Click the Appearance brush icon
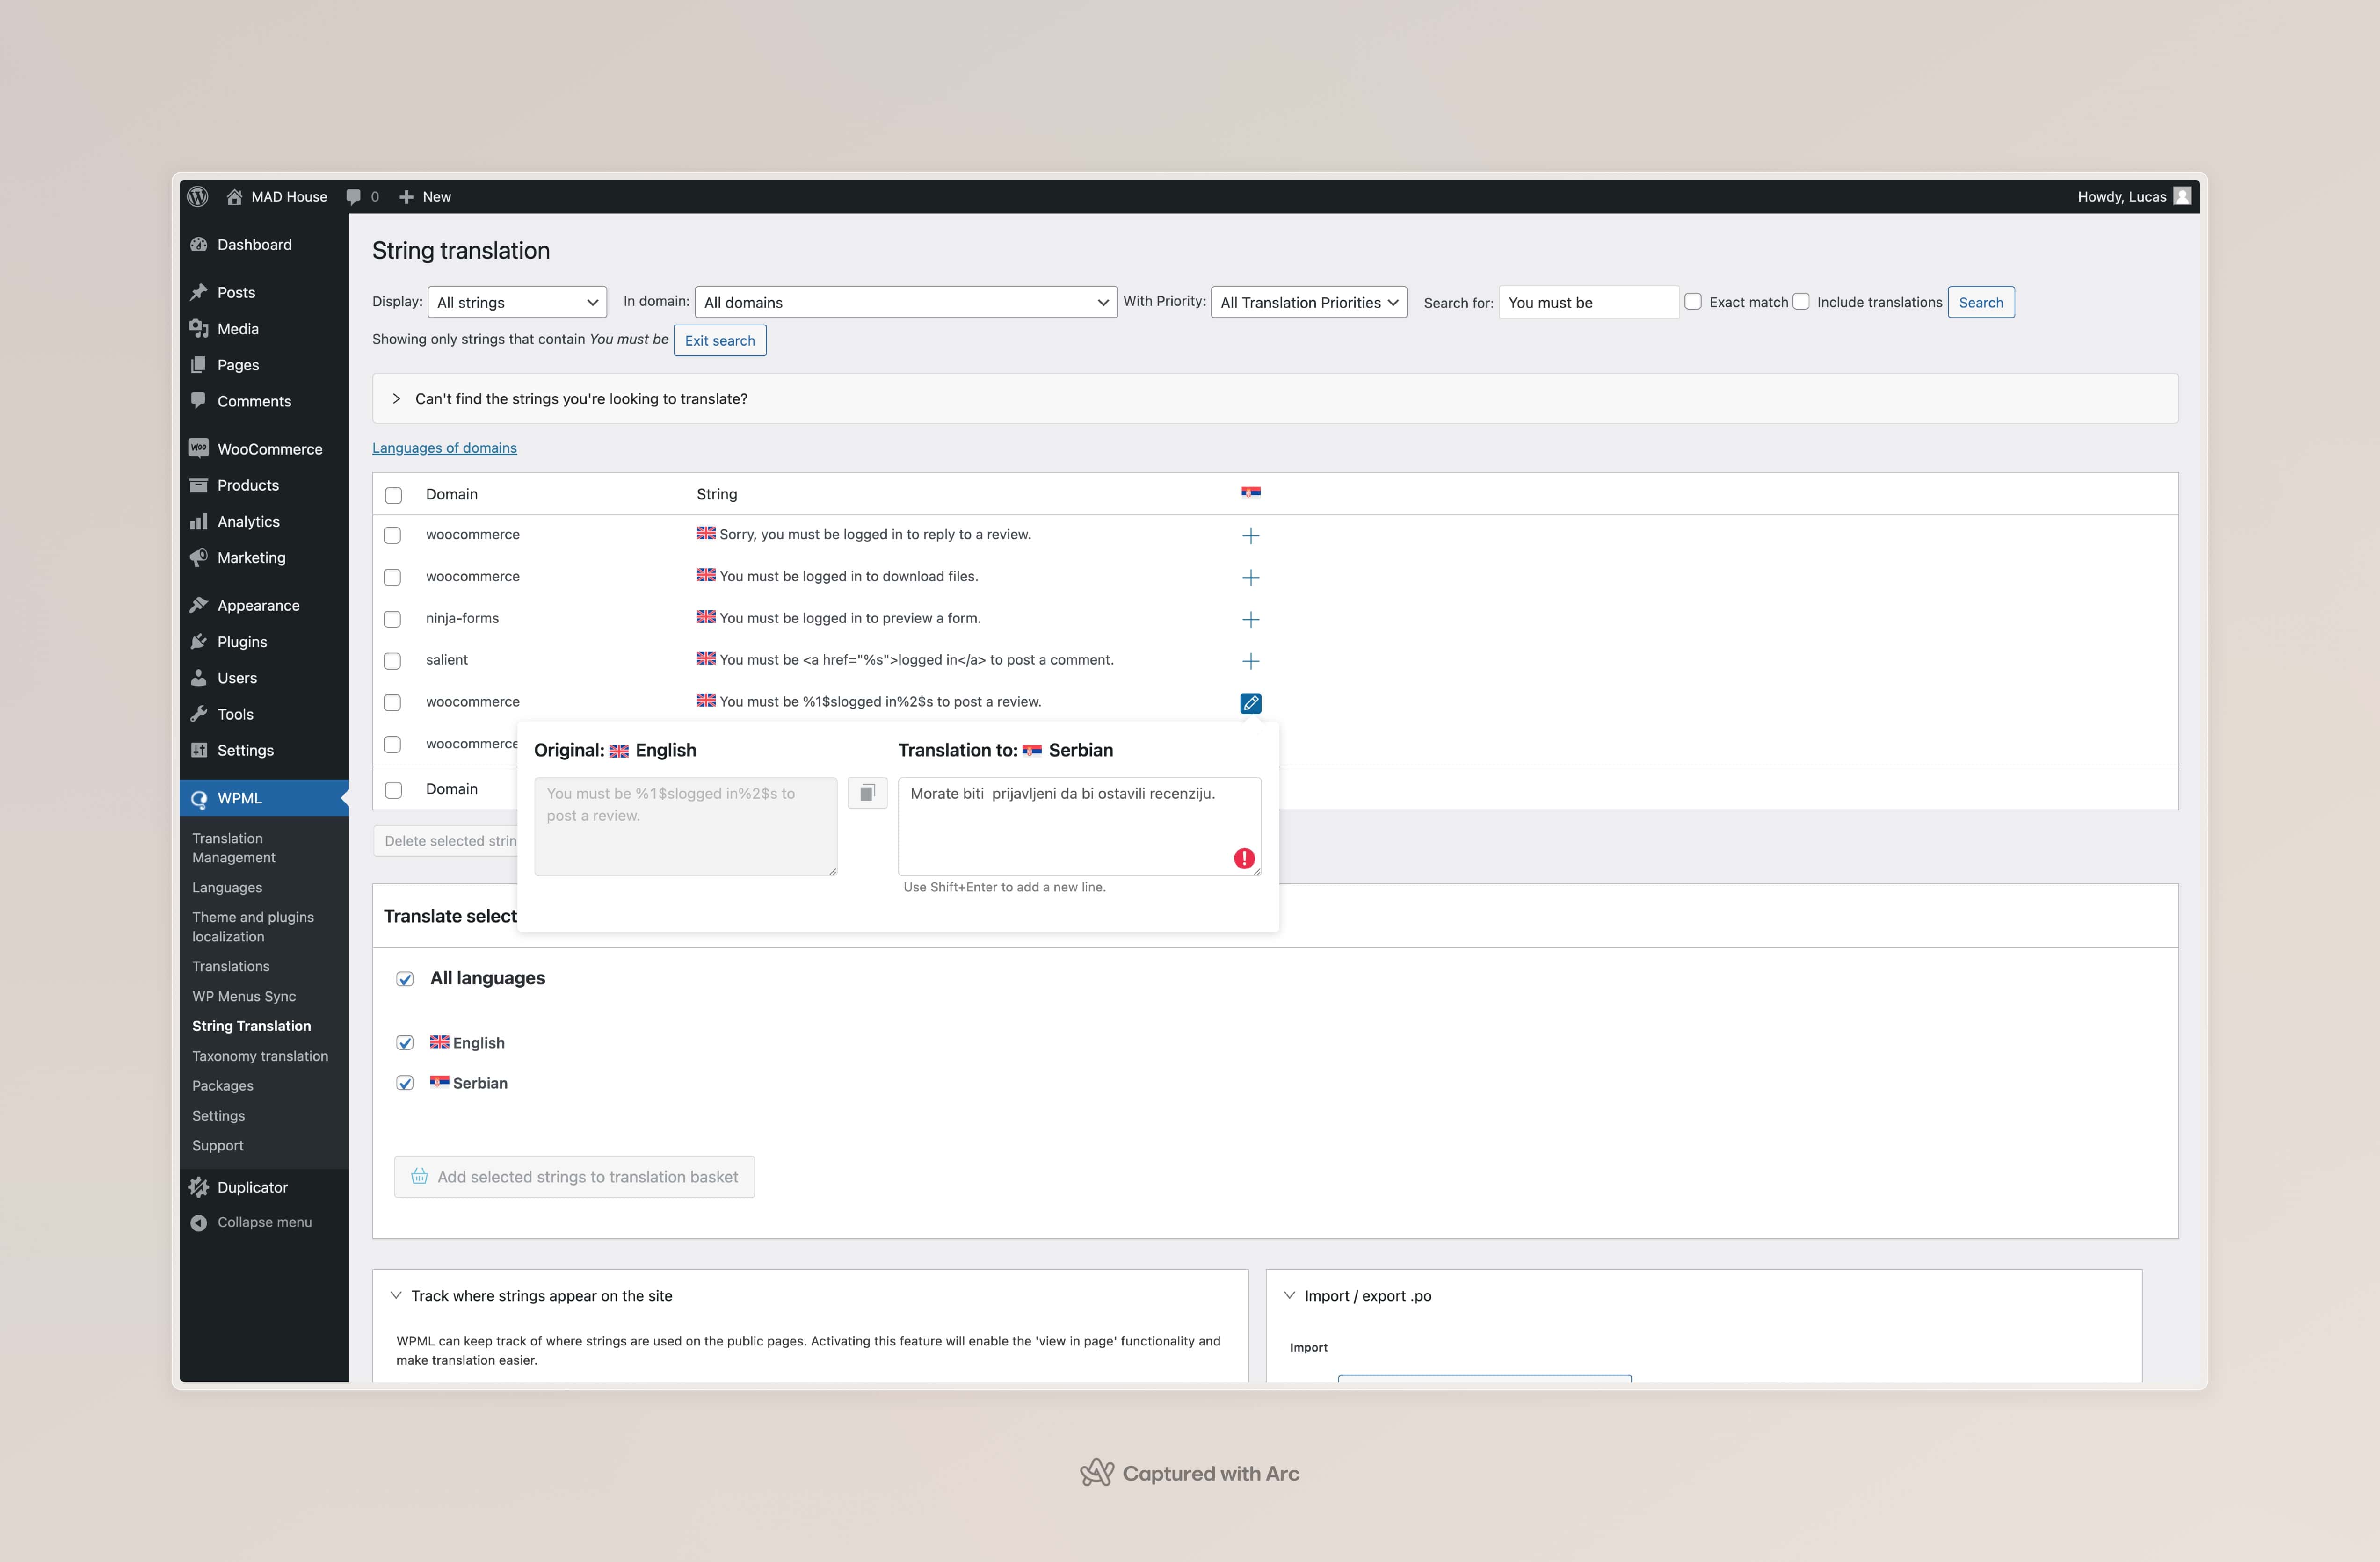The width and height of the screenshot is (2380, 1562). click(x=198, y=605)
